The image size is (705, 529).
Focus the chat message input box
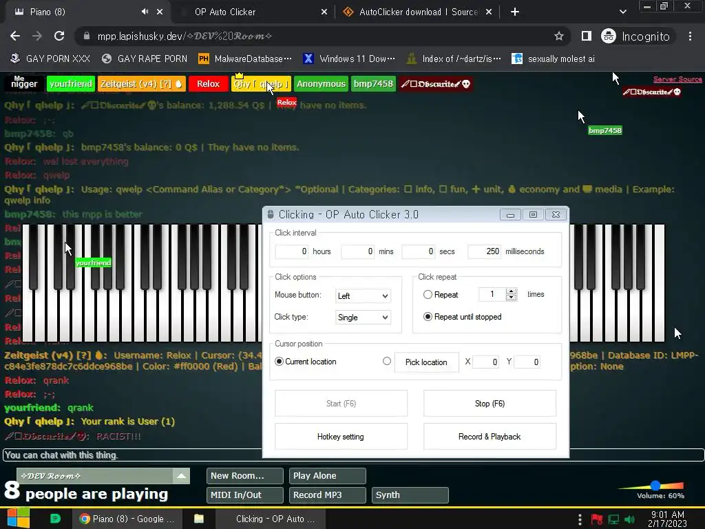pyautogui.click(x=353, y=455)
